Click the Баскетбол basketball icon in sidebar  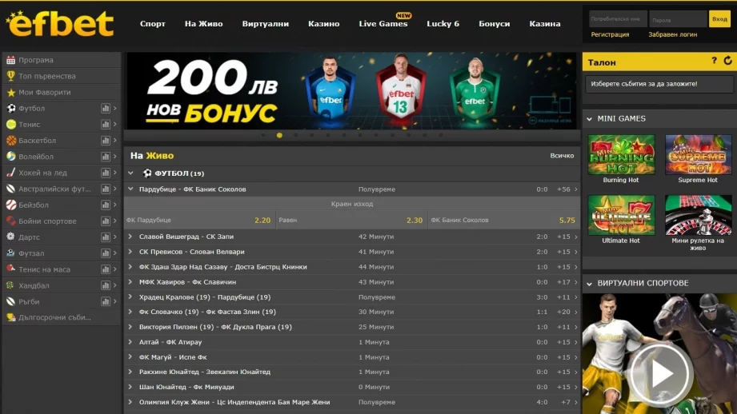pos(10,141)
